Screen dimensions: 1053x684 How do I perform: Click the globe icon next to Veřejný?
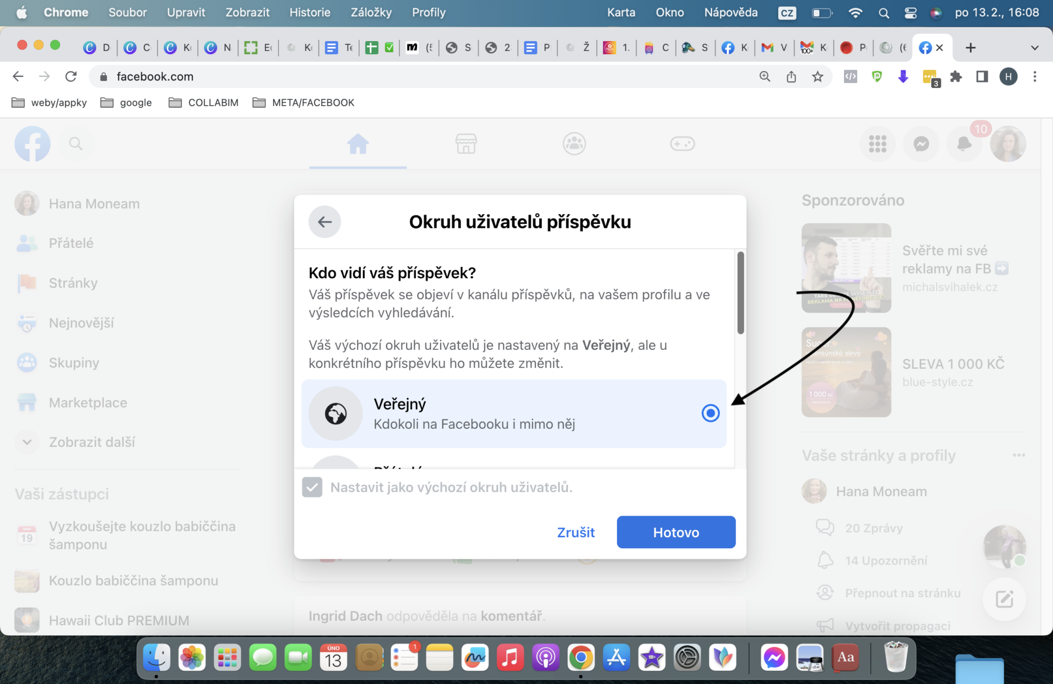pos(335,414)
